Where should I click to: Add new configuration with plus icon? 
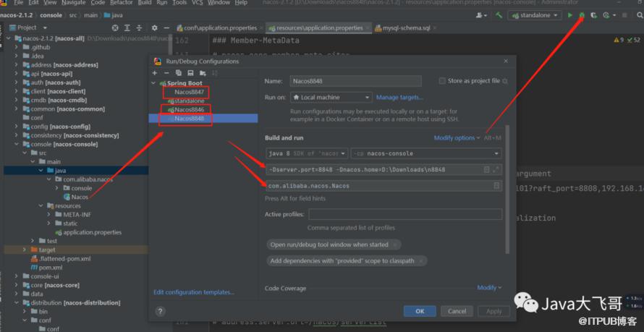click(x=155, y=73)
